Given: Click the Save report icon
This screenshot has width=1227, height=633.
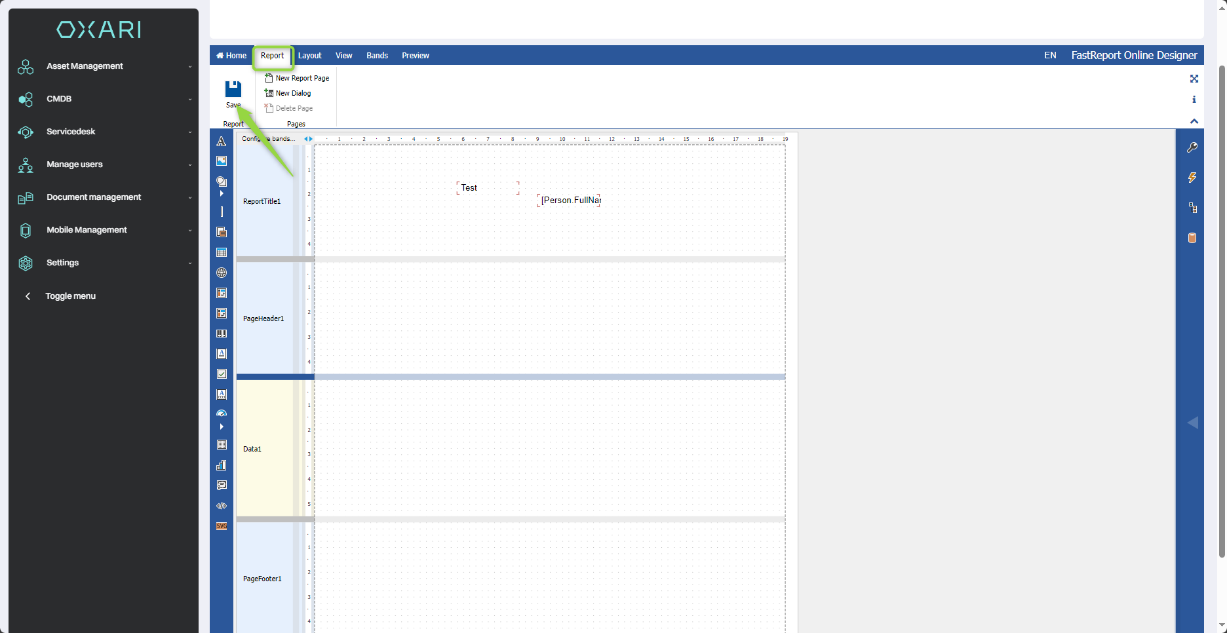Looking at the screenshot, I should (233, 89).
